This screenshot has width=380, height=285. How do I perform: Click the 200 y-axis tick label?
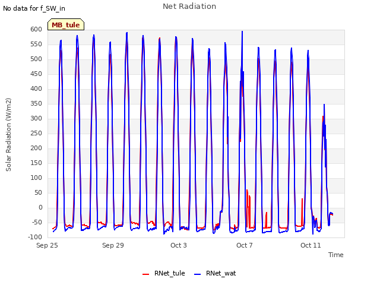(x=36, y=148)
